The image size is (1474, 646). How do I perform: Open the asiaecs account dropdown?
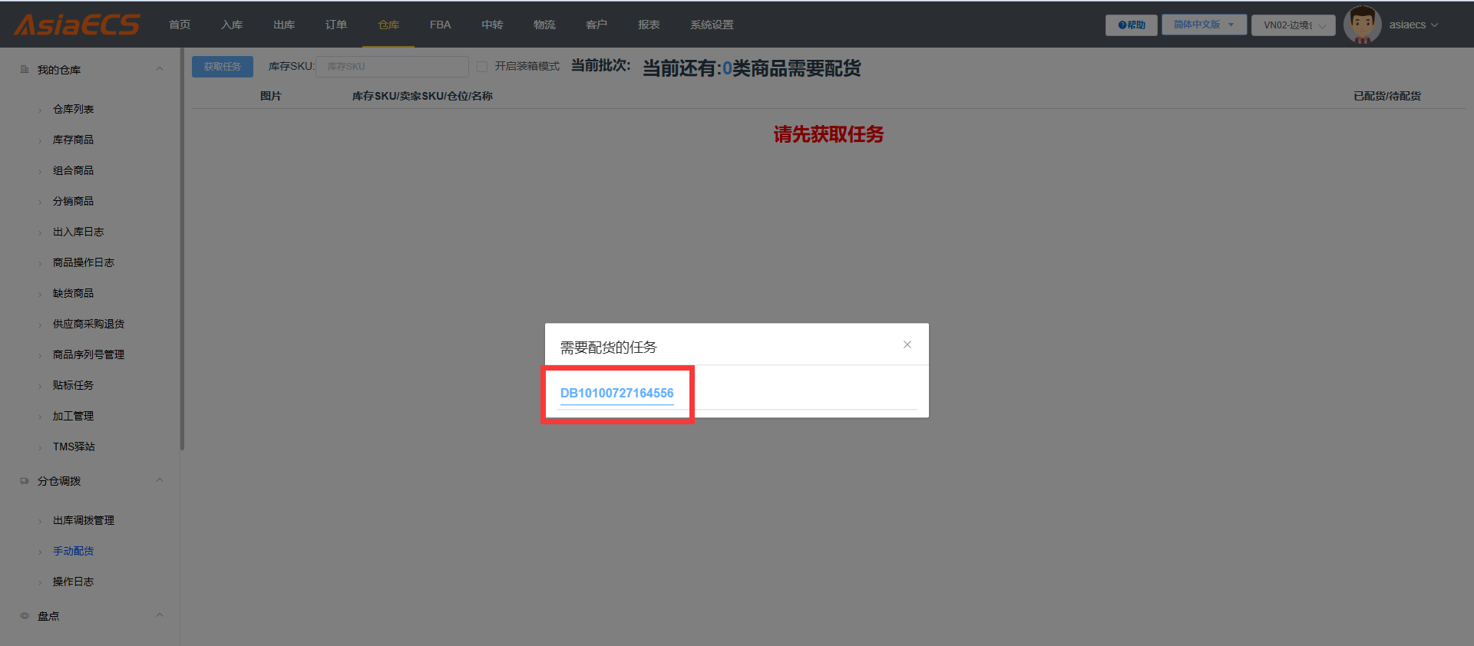tap(1413, 25)
